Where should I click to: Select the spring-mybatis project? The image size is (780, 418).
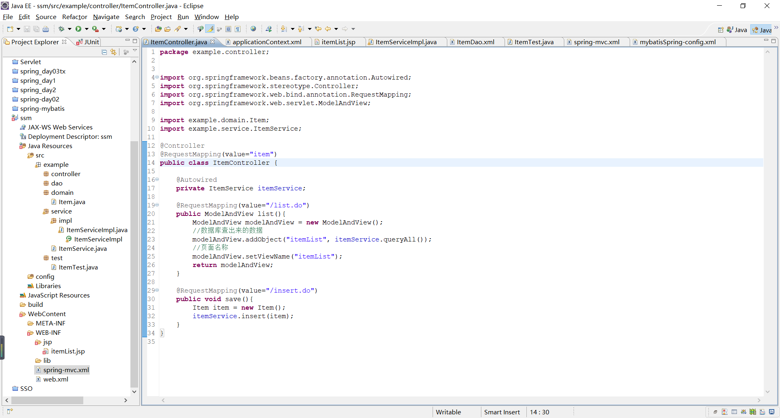tap(42, 108)
